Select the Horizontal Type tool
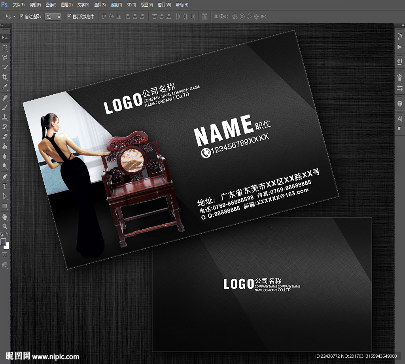This screenshot has height=364, width=405. [x=5, y=187]
